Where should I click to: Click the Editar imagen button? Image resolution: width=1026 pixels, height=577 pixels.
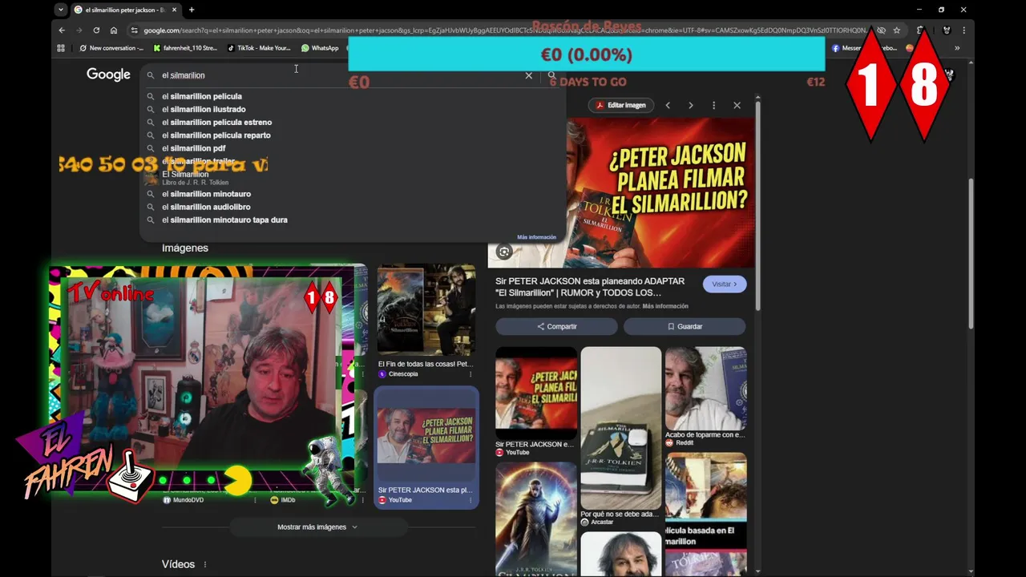(x=620, y=105)
